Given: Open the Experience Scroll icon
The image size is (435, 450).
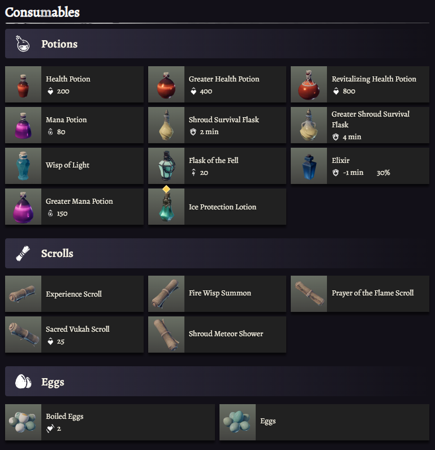Looking at the screenshot, I should point(23,294).
